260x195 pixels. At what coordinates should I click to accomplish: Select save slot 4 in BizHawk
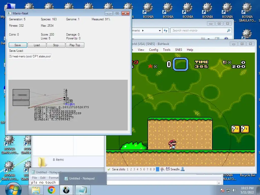pos(137,169)
